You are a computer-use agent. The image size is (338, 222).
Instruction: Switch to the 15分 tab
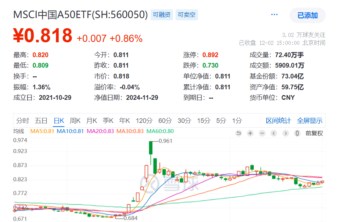pos(204,121)
